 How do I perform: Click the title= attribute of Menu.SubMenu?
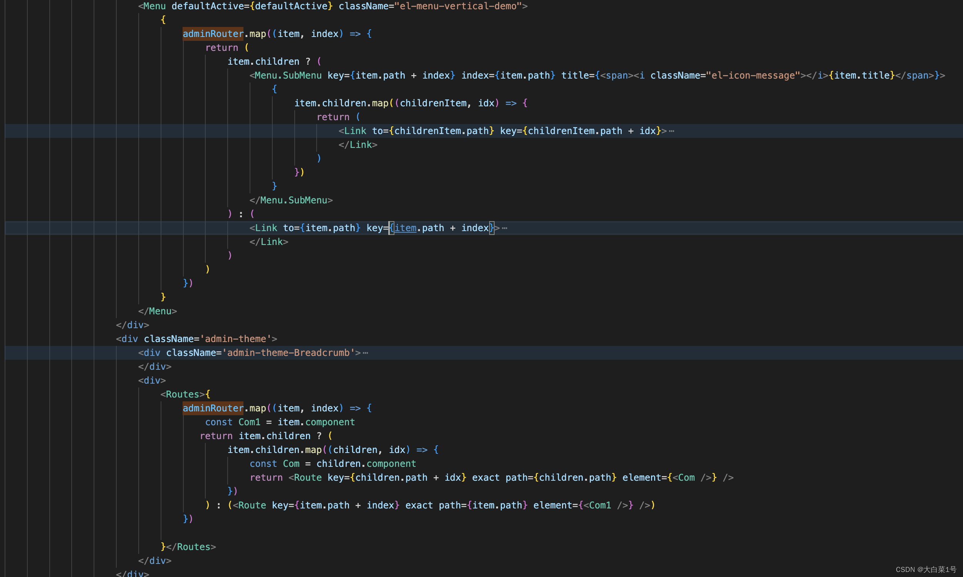tap(578, 75)
